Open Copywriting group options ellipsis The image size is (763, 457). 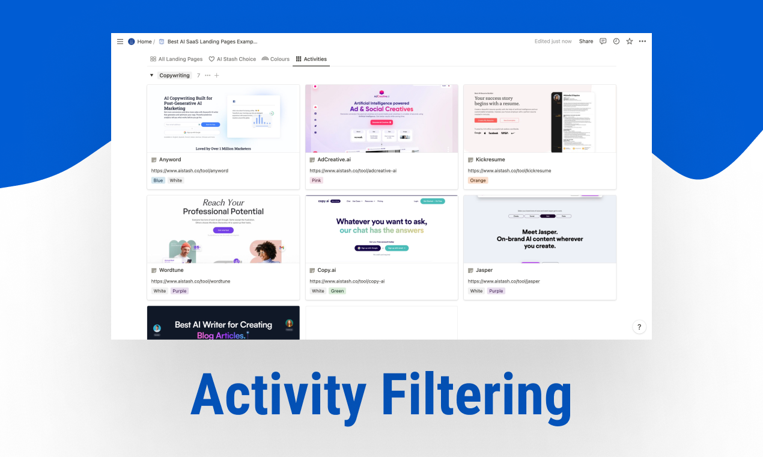tap(208, 76)
